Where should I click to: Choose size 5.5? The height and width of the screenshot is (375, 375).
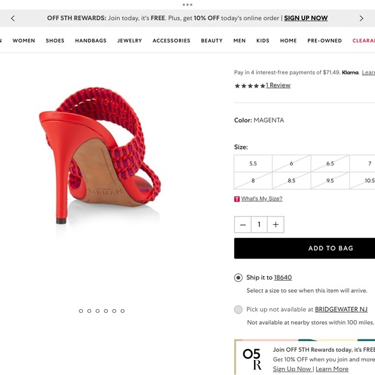[253, 164]
